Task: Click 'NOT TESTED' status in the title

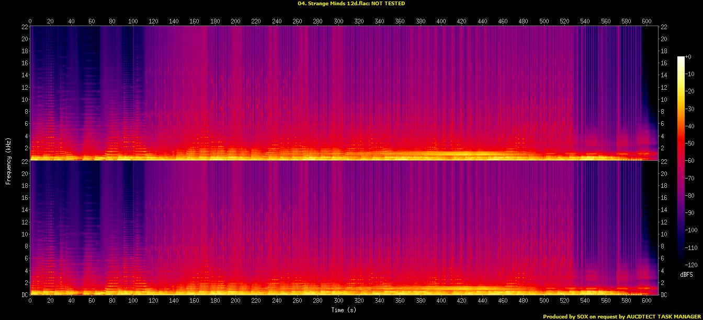Action: click(x=388, y=4)
